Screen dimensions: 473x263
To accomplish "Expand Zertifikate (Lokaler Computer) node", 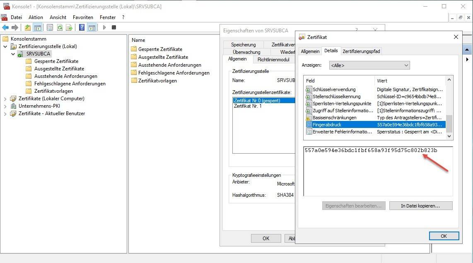I will [x=5, y=99].
